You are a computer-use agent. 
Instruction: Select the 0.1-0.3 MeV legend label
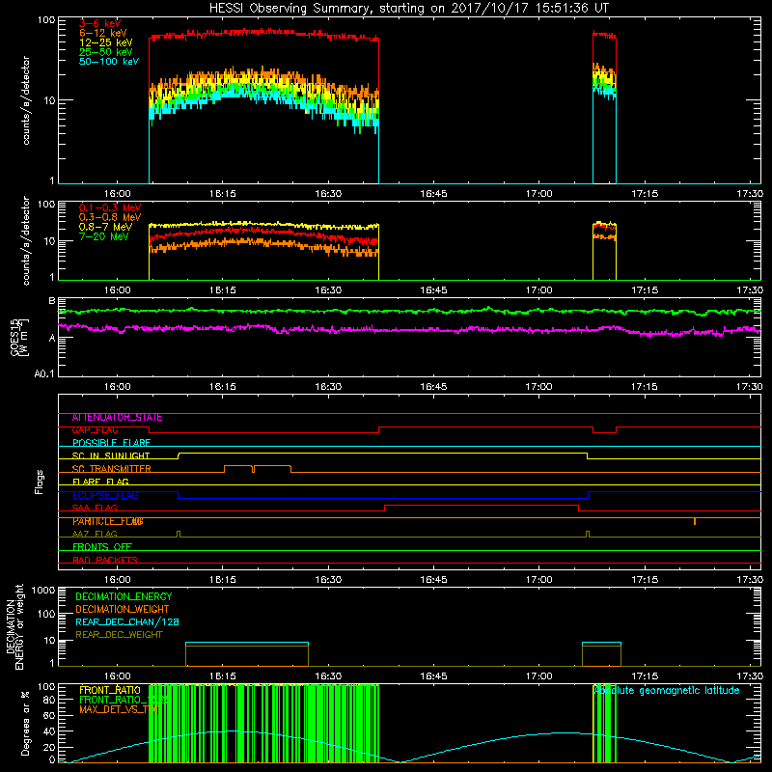point(110,207)
